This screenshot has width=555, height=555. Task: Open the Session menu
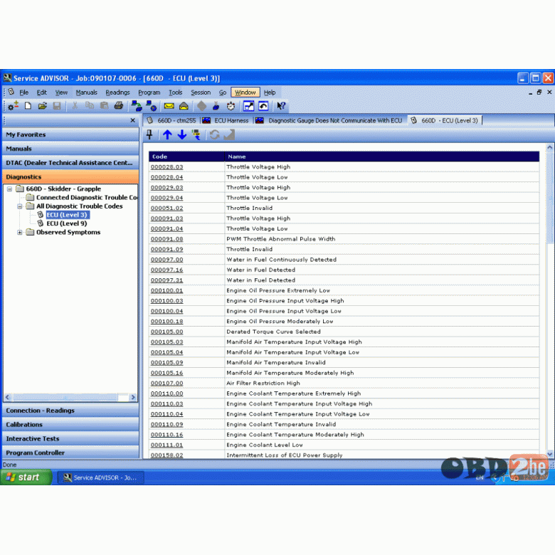click(x=201, y=92)
